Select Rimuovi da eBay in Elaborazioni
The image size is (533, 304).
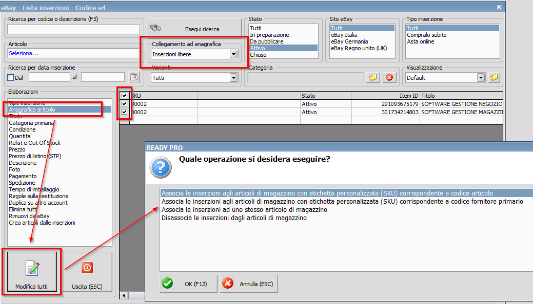pos(60,216)
